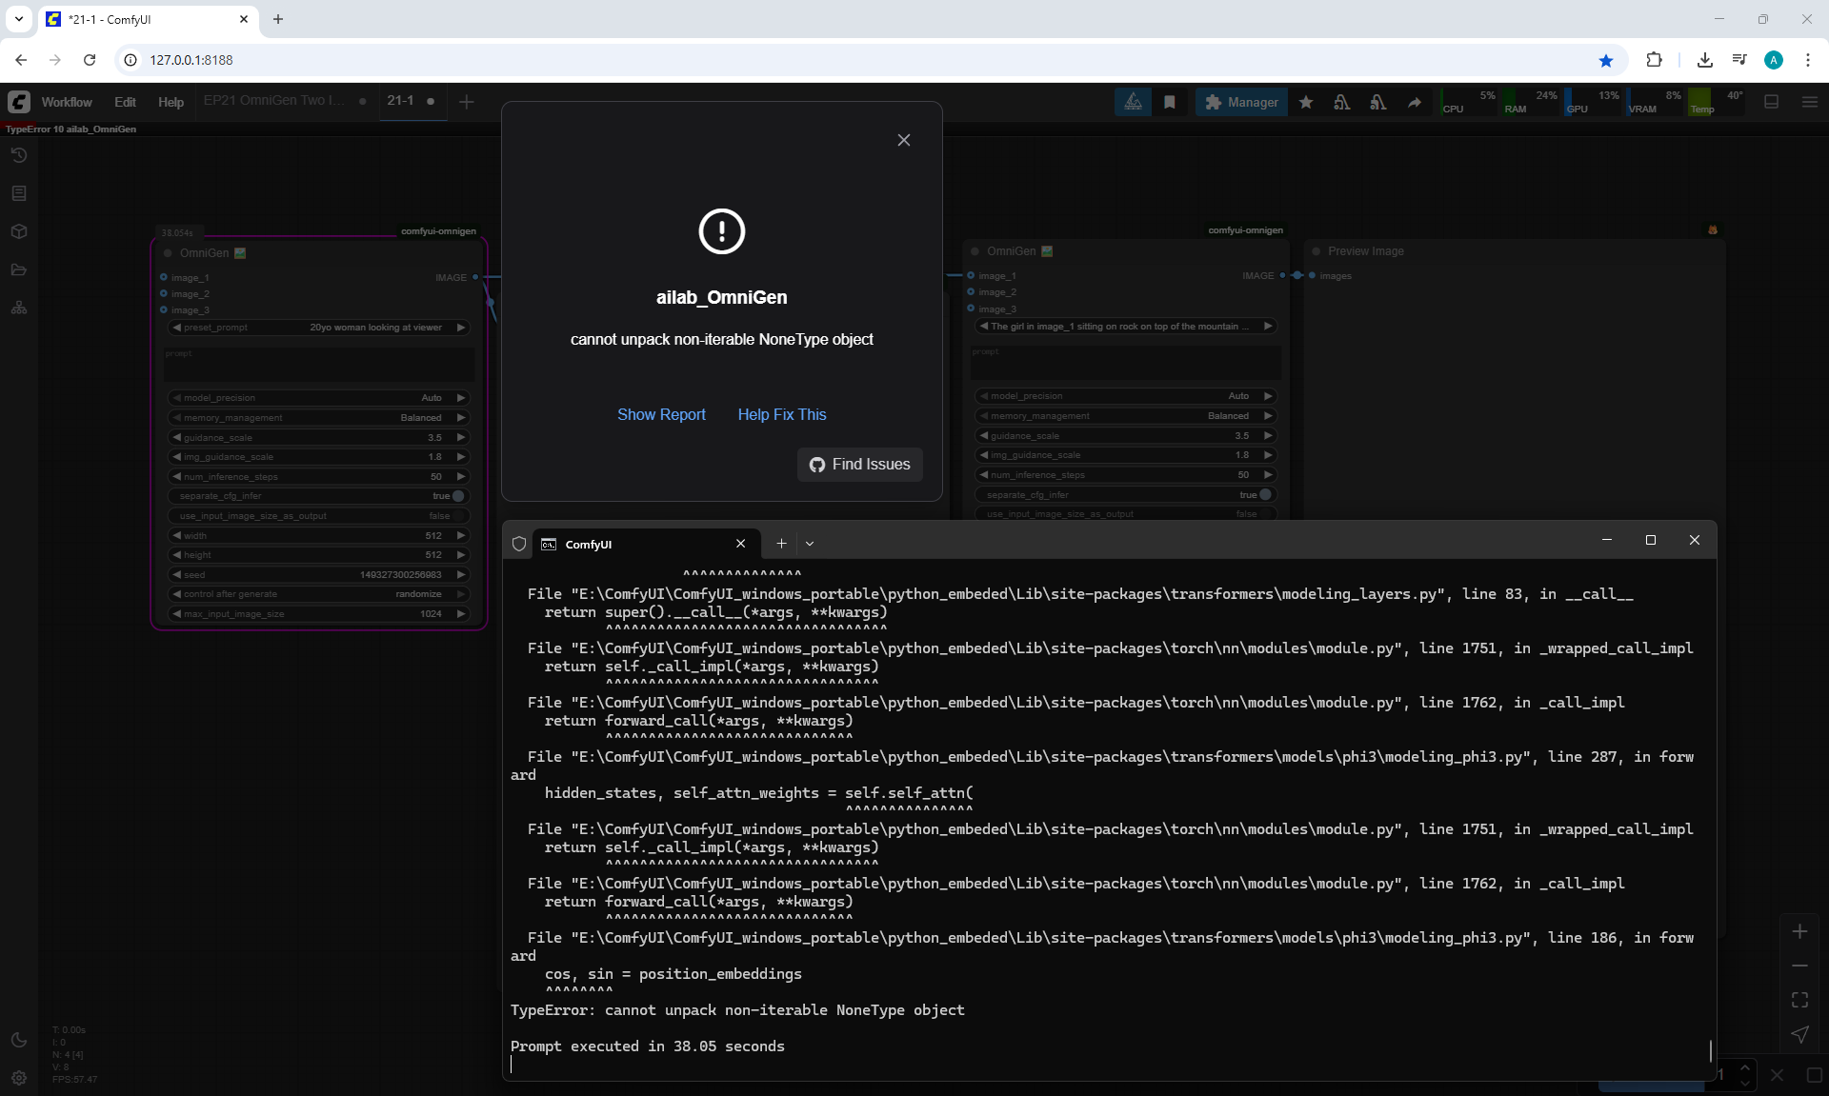The width and height of the screenshot is (1829, 1096).
Task: Open the Workflow menu
Action: tap(66, 102)
